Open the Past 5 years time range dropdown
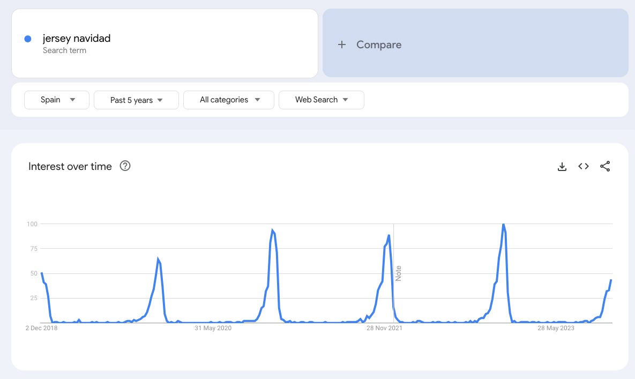Viewport: 635px width, 379px height. [x=136, y=100]
